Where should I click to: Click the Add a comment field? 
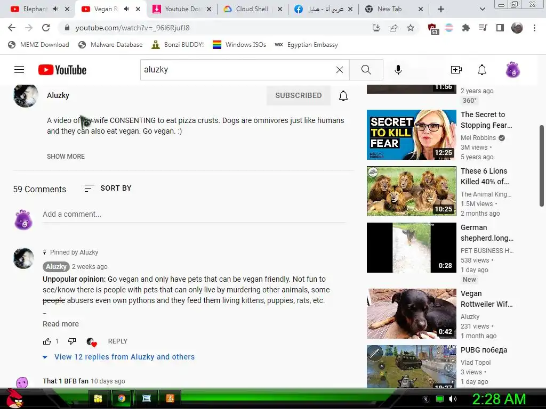pos(194,214)
